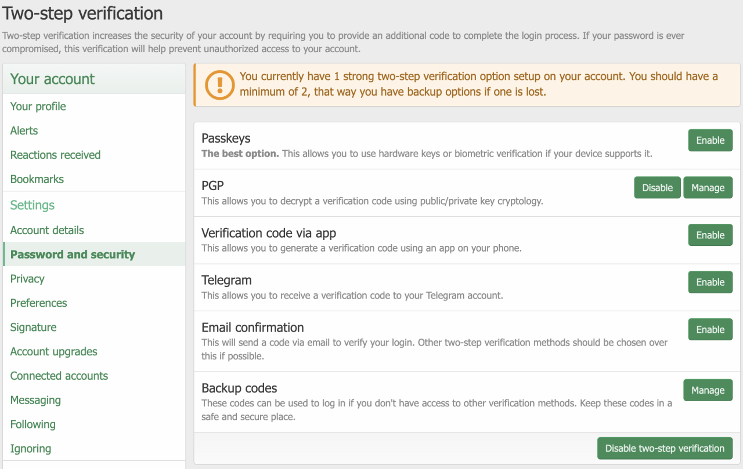Click Your account sidebar heading
Screen dimensions: 743x469
click(53, 79)
